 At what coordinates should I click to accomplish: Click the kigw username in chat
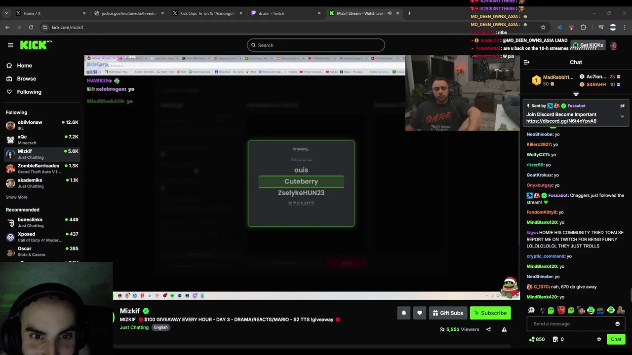[x=531, y=232]
